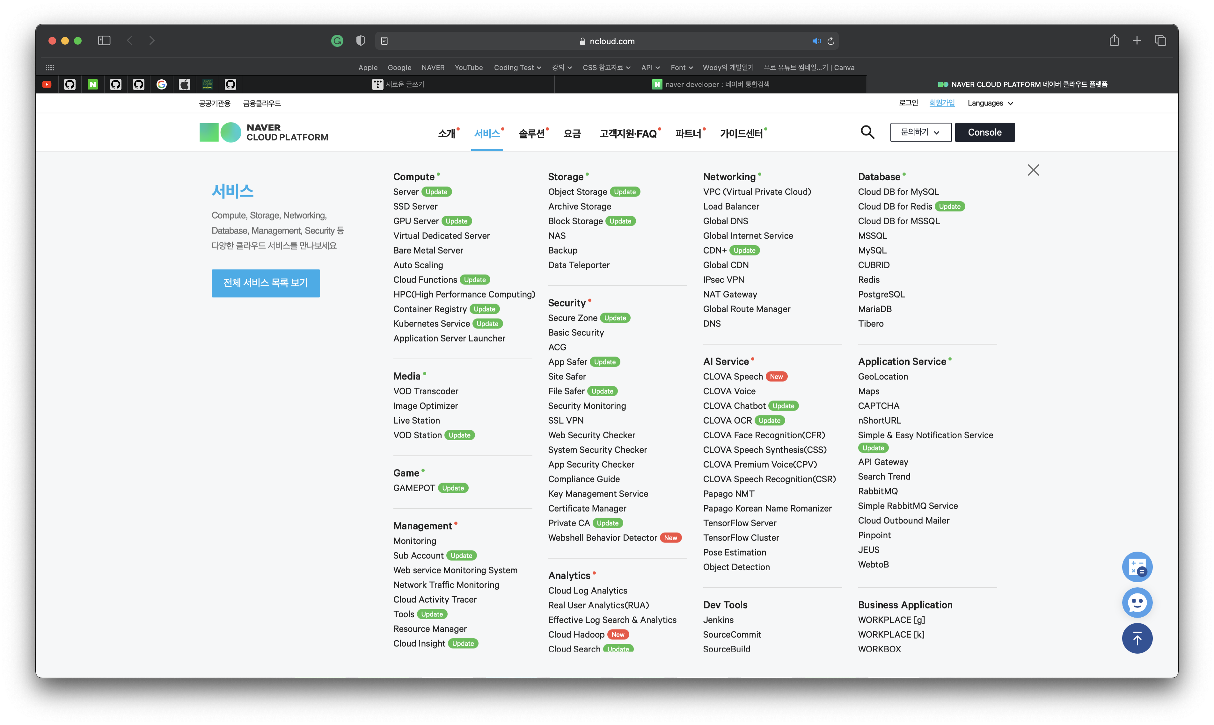Click the privacy shield icon
Screen dimensions: 1214x725
360,40
